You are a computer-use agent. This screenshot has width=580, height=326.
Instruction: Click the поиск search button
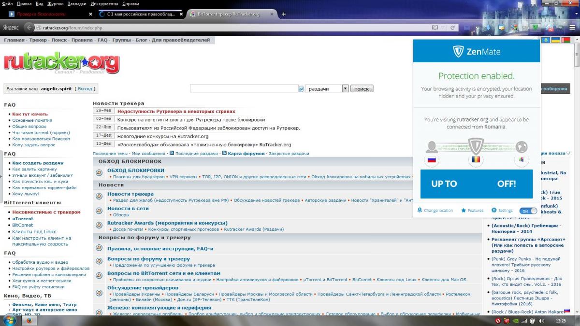(362, 89)
